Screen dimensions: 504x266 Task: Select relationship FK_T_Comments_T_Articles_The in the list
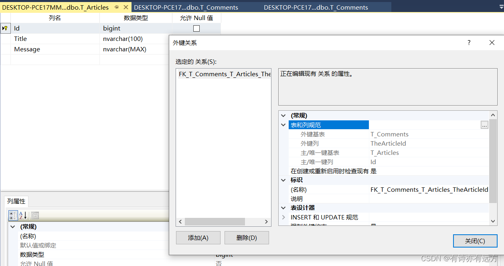225,74
